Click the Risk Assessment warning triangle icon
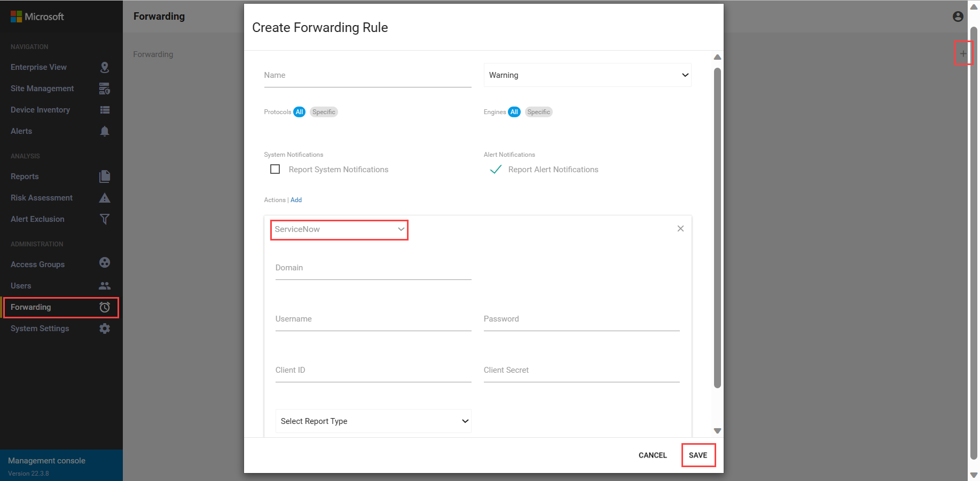The height and width of the screenshot is (481, 980). click(105, 198)
